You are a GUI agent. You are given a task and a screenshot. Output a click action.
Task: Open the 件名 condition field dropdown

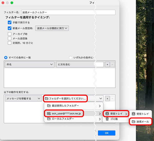(30, 65)
